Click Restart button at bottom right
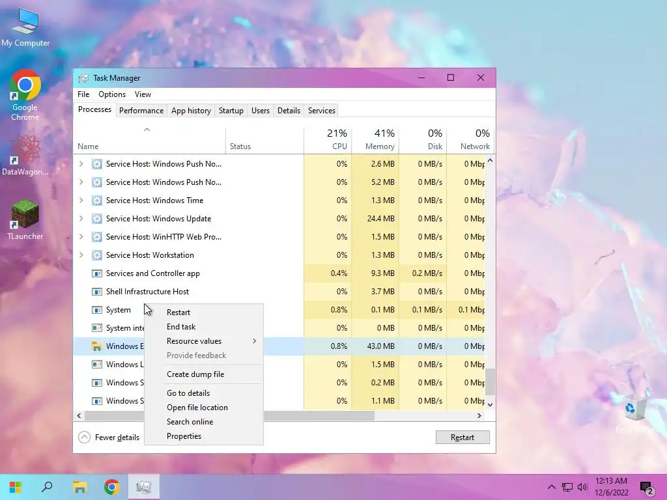The image size is (667, 500). click(462, 437)
